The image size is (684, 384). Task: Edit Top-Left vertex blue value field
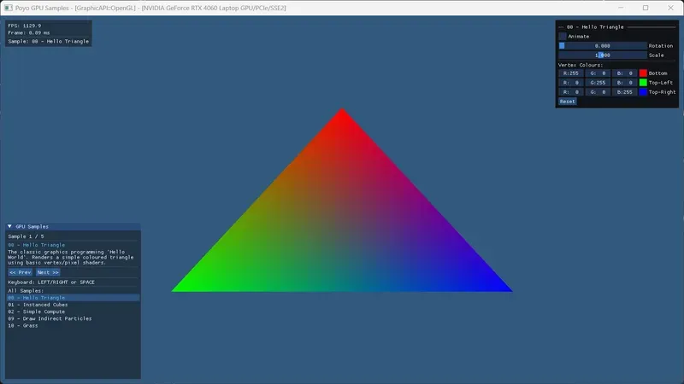coord(624,83)
